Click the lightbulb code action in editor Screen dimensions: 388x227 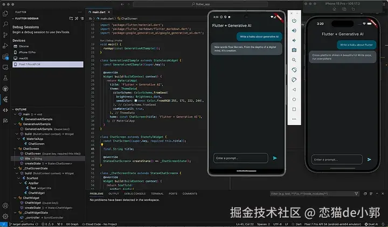click(102, 145)
